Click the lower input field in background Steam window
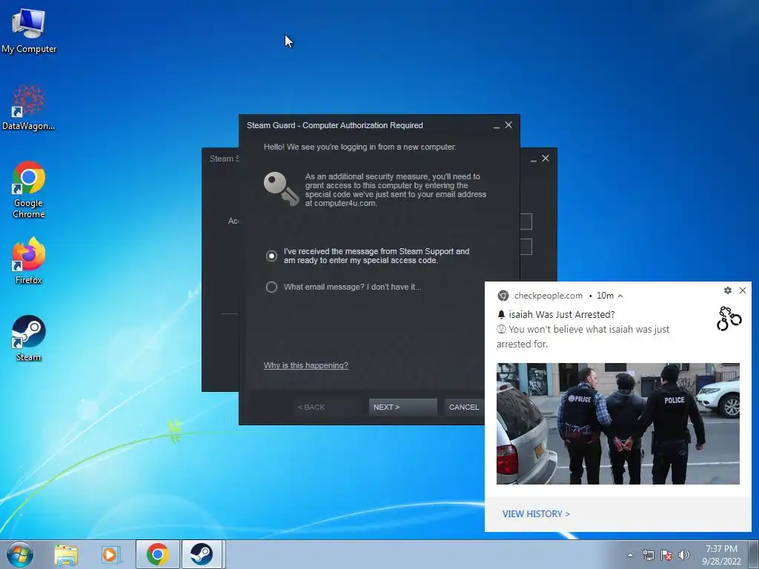The height and width of the screenshot is (569, 759). tap(526, 246)
